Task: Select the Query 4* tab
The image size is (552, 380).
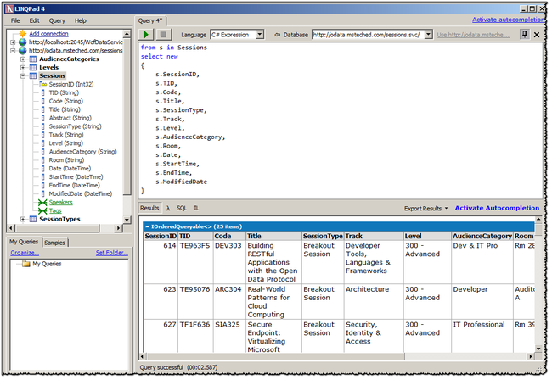Action: click(150, 20)
